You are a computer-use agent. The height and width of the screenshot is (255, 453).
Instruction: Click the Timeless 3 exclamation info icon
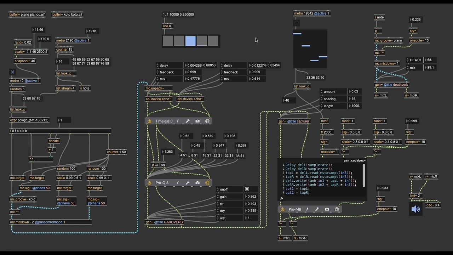pyautogui.click(x=178, y=121)
